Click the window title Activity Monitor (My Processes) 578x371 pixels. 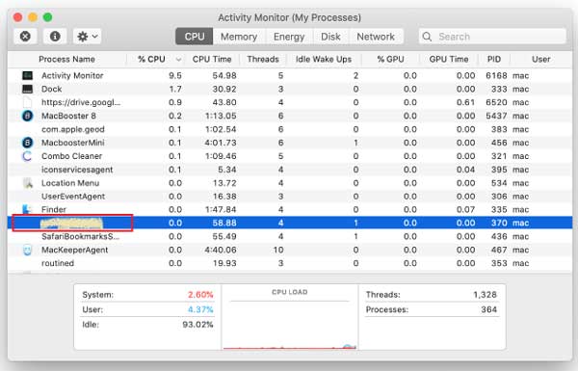click(289, 17)
